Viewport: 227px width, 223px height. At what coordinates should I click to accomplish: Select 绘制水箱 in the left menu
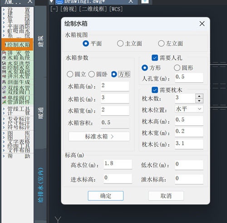[17, 45]
